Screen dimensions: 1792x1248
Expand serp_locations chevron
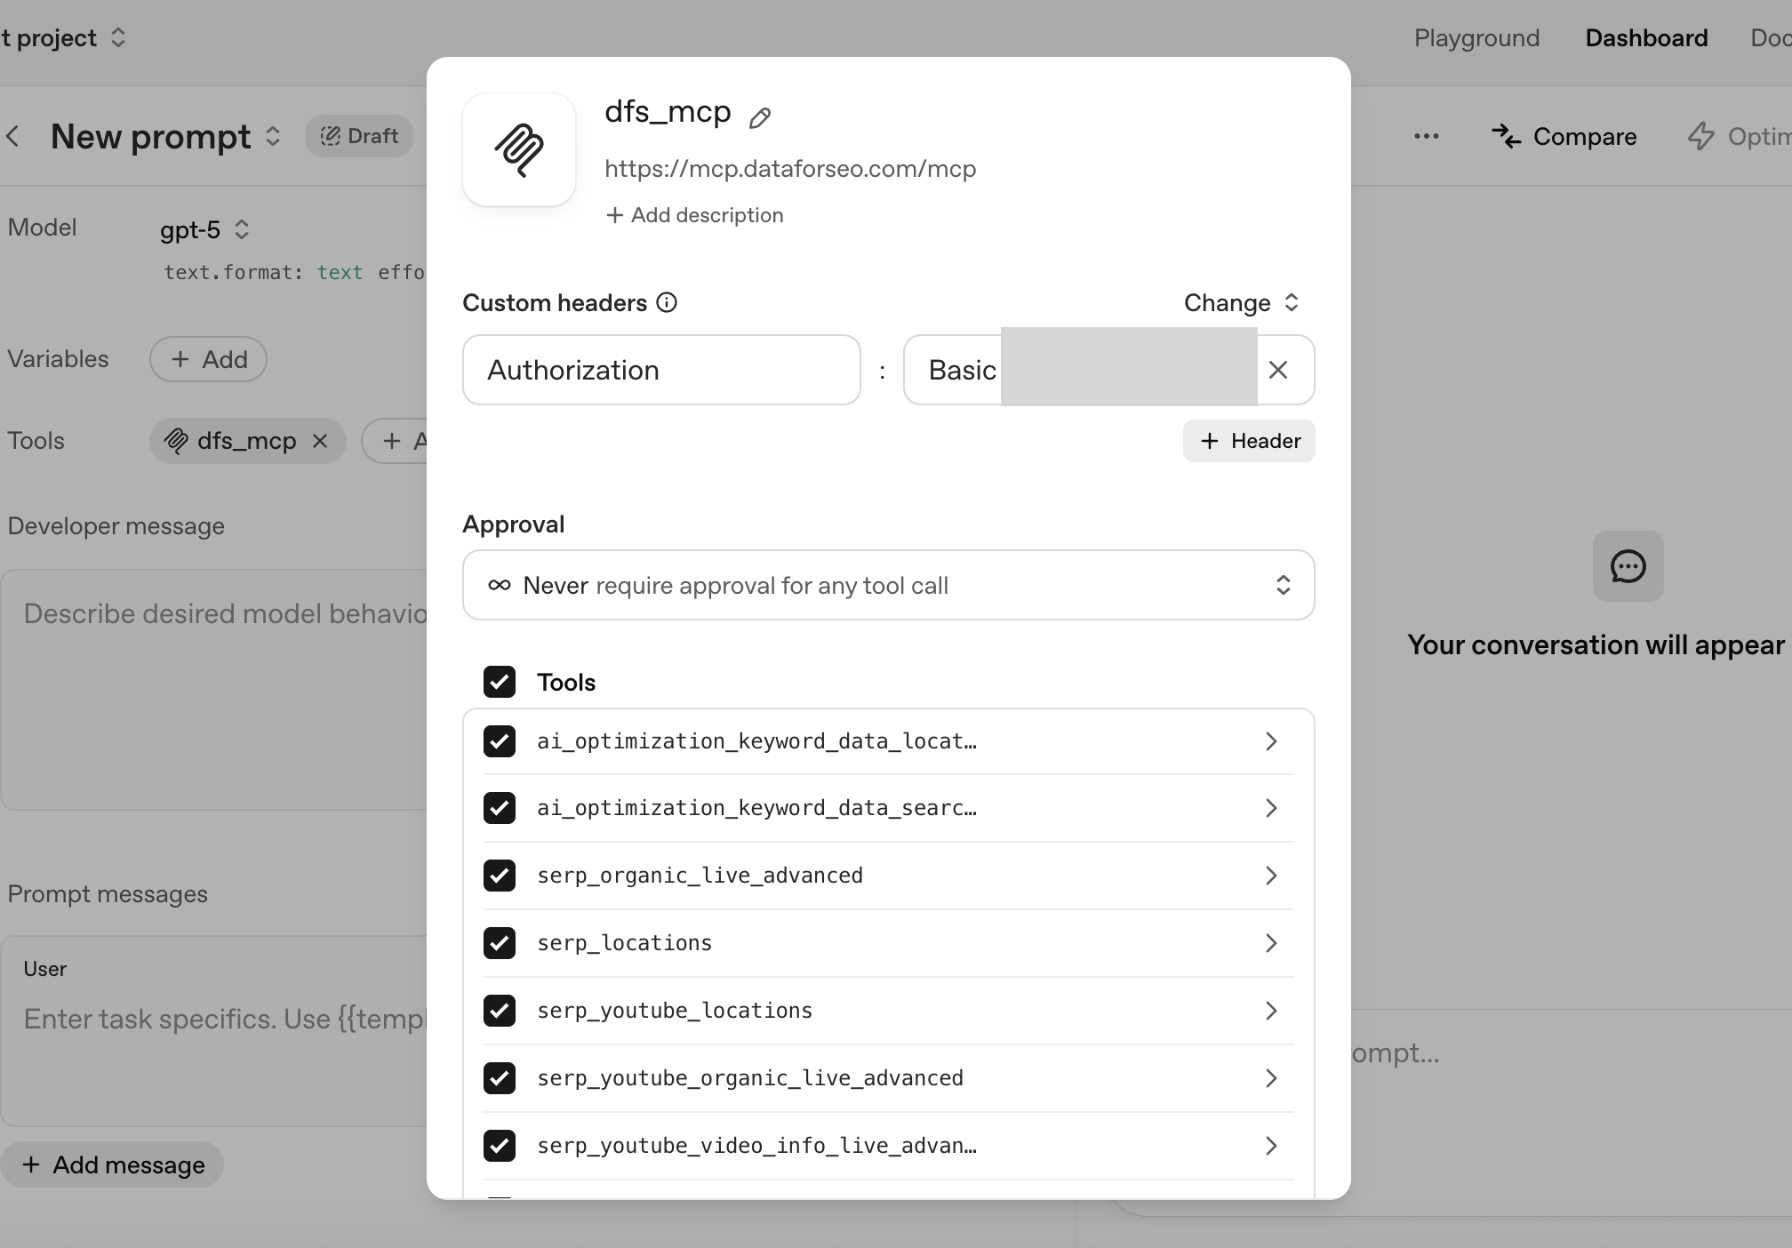1271,943
